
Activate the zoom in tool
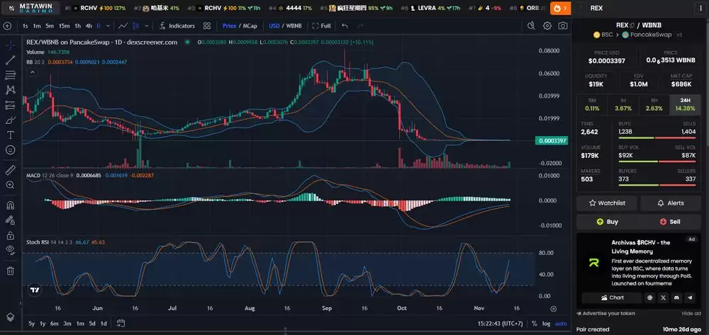tap(11, 185)
